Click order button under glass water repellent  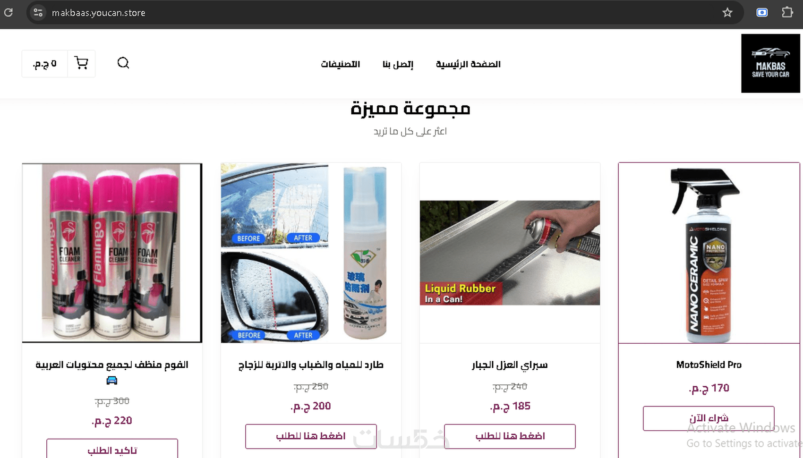311,436
